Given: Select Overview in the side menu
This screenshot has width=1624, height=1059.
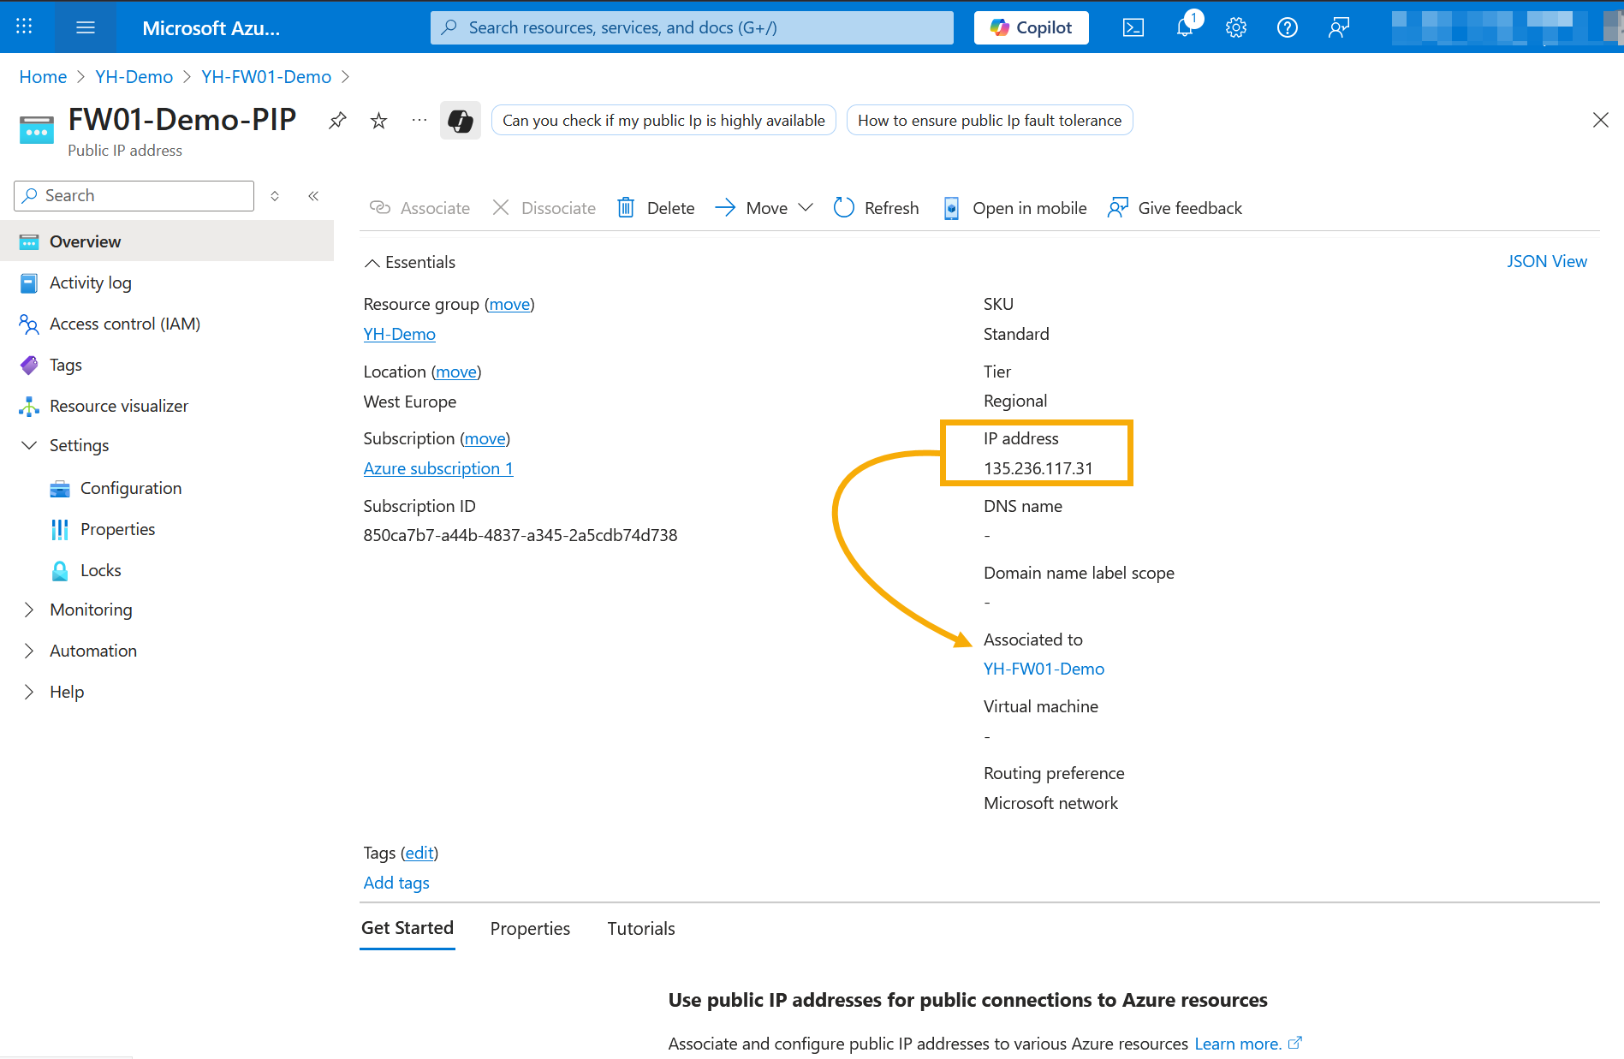Looking at the screenshot, I should pyautogui.click(x=167, y=241).
